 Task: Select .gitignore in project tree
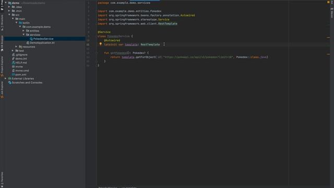pyautogui.click(x=21, y=54)
